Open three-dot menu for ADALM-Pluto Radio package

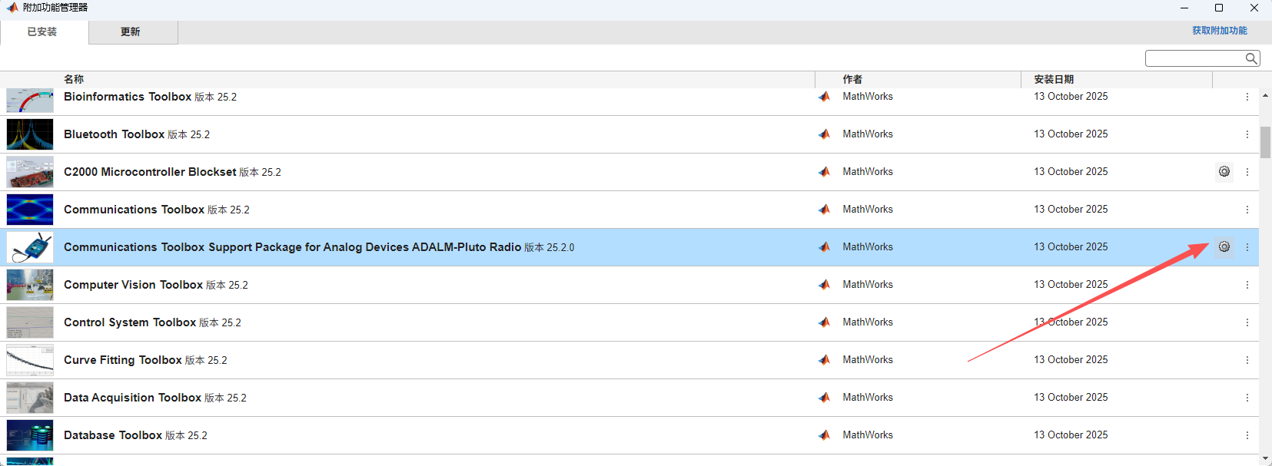point(1247,247)
